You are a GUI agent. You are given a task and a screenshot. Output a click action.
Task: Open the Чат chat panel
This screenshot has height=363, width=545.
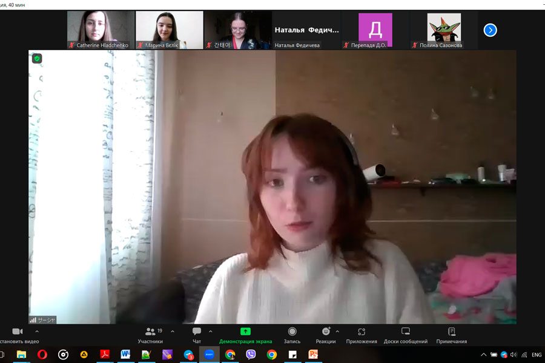pos(197,336)
